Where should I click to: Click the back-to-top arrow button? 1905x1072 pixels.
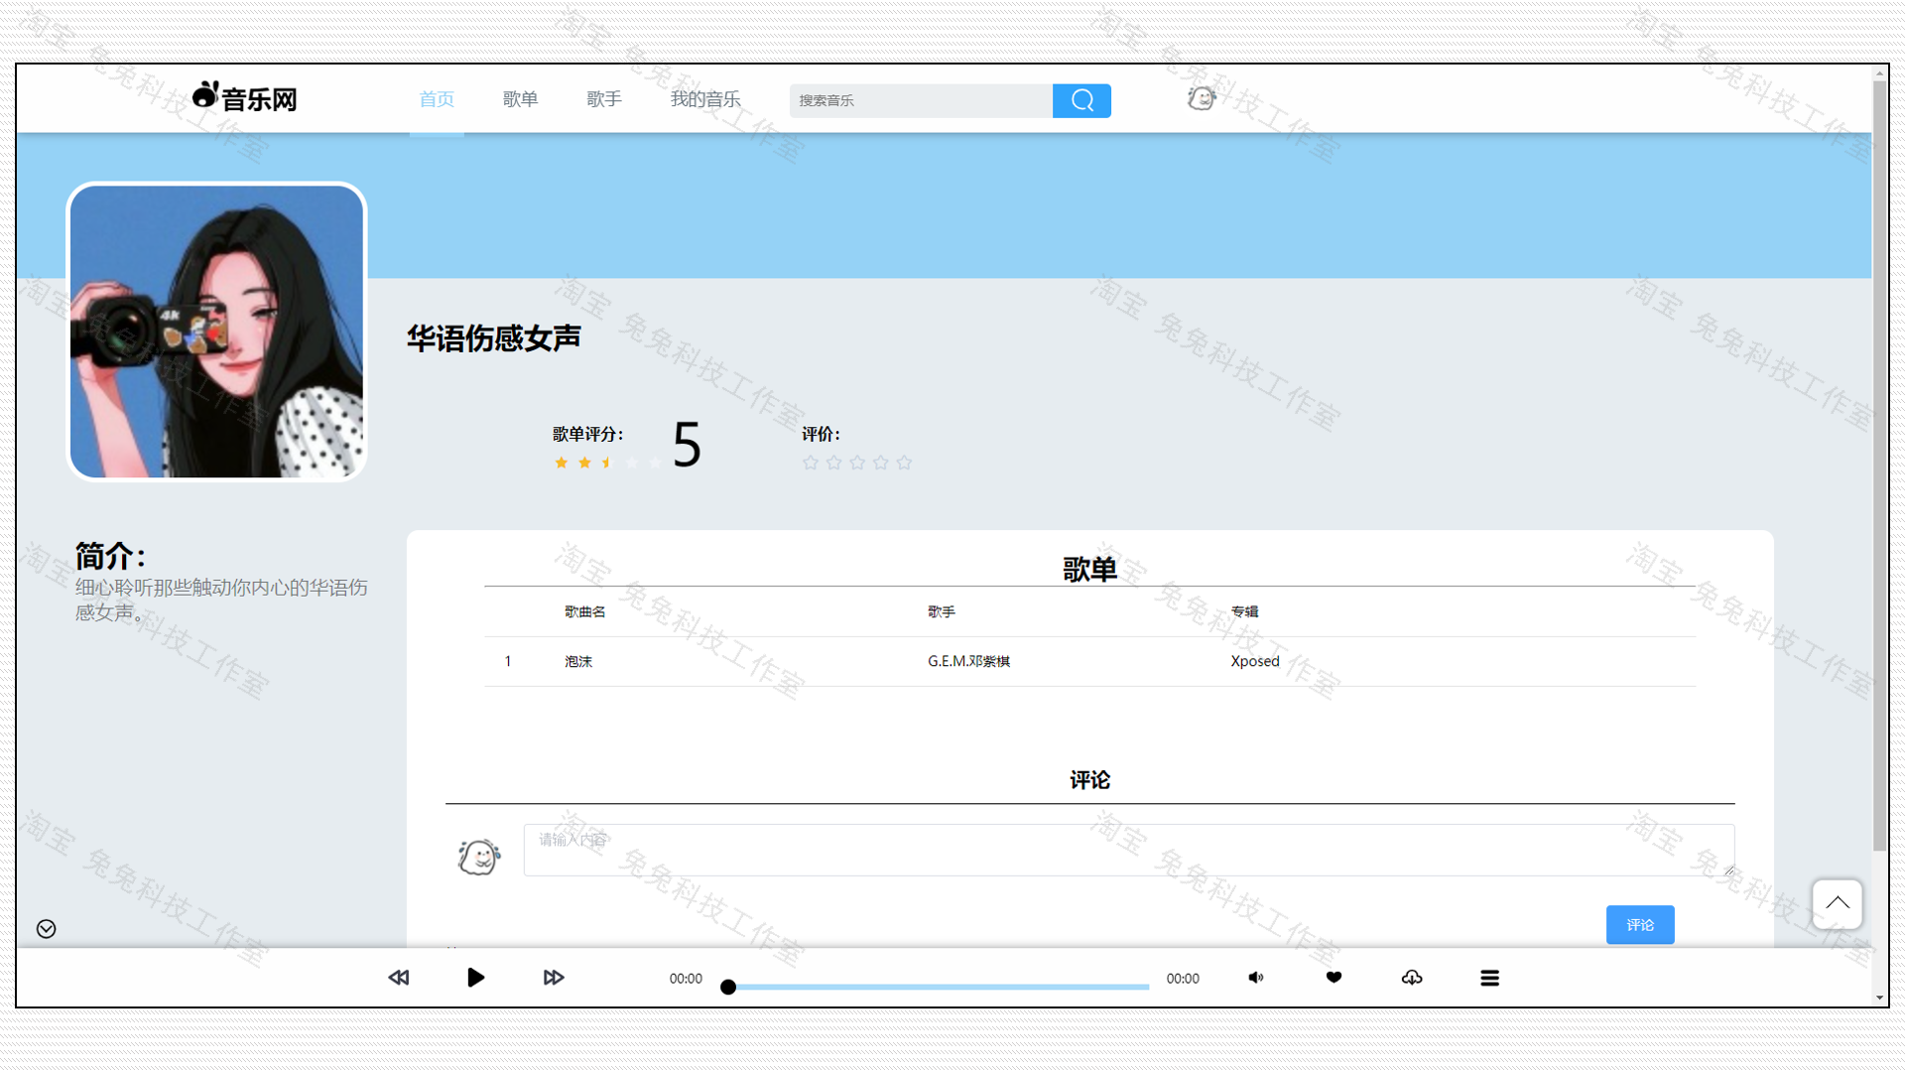coord(1837,904)
